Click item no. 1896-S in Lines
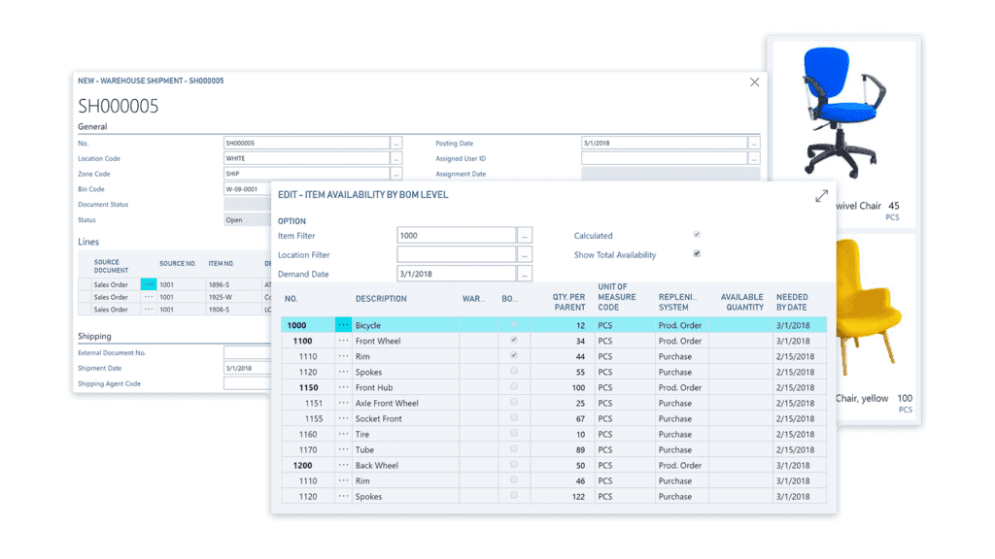The width and height of the screenshot is (995, 559). 219,284
